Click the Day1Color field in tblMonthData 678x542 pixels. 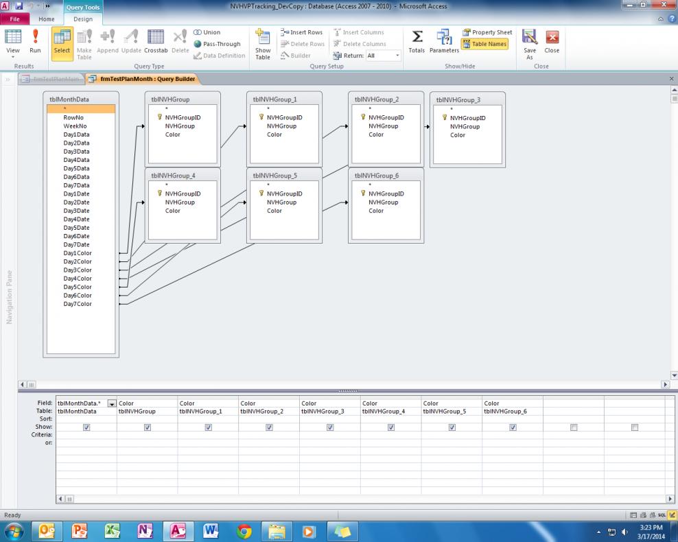point(77,253)
